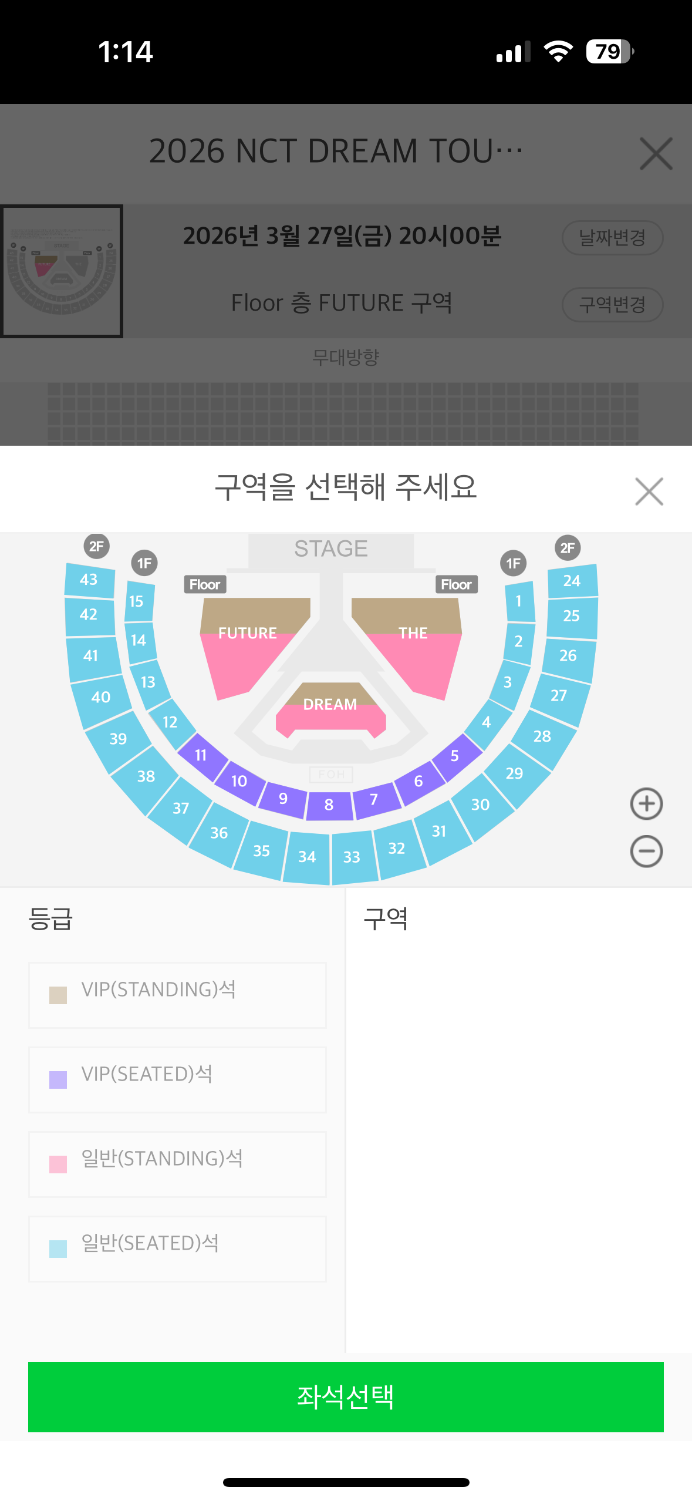Filter by VIP(STANDING)석 grade
Screen dimensions: 692x1501
[x=177, y=995]
